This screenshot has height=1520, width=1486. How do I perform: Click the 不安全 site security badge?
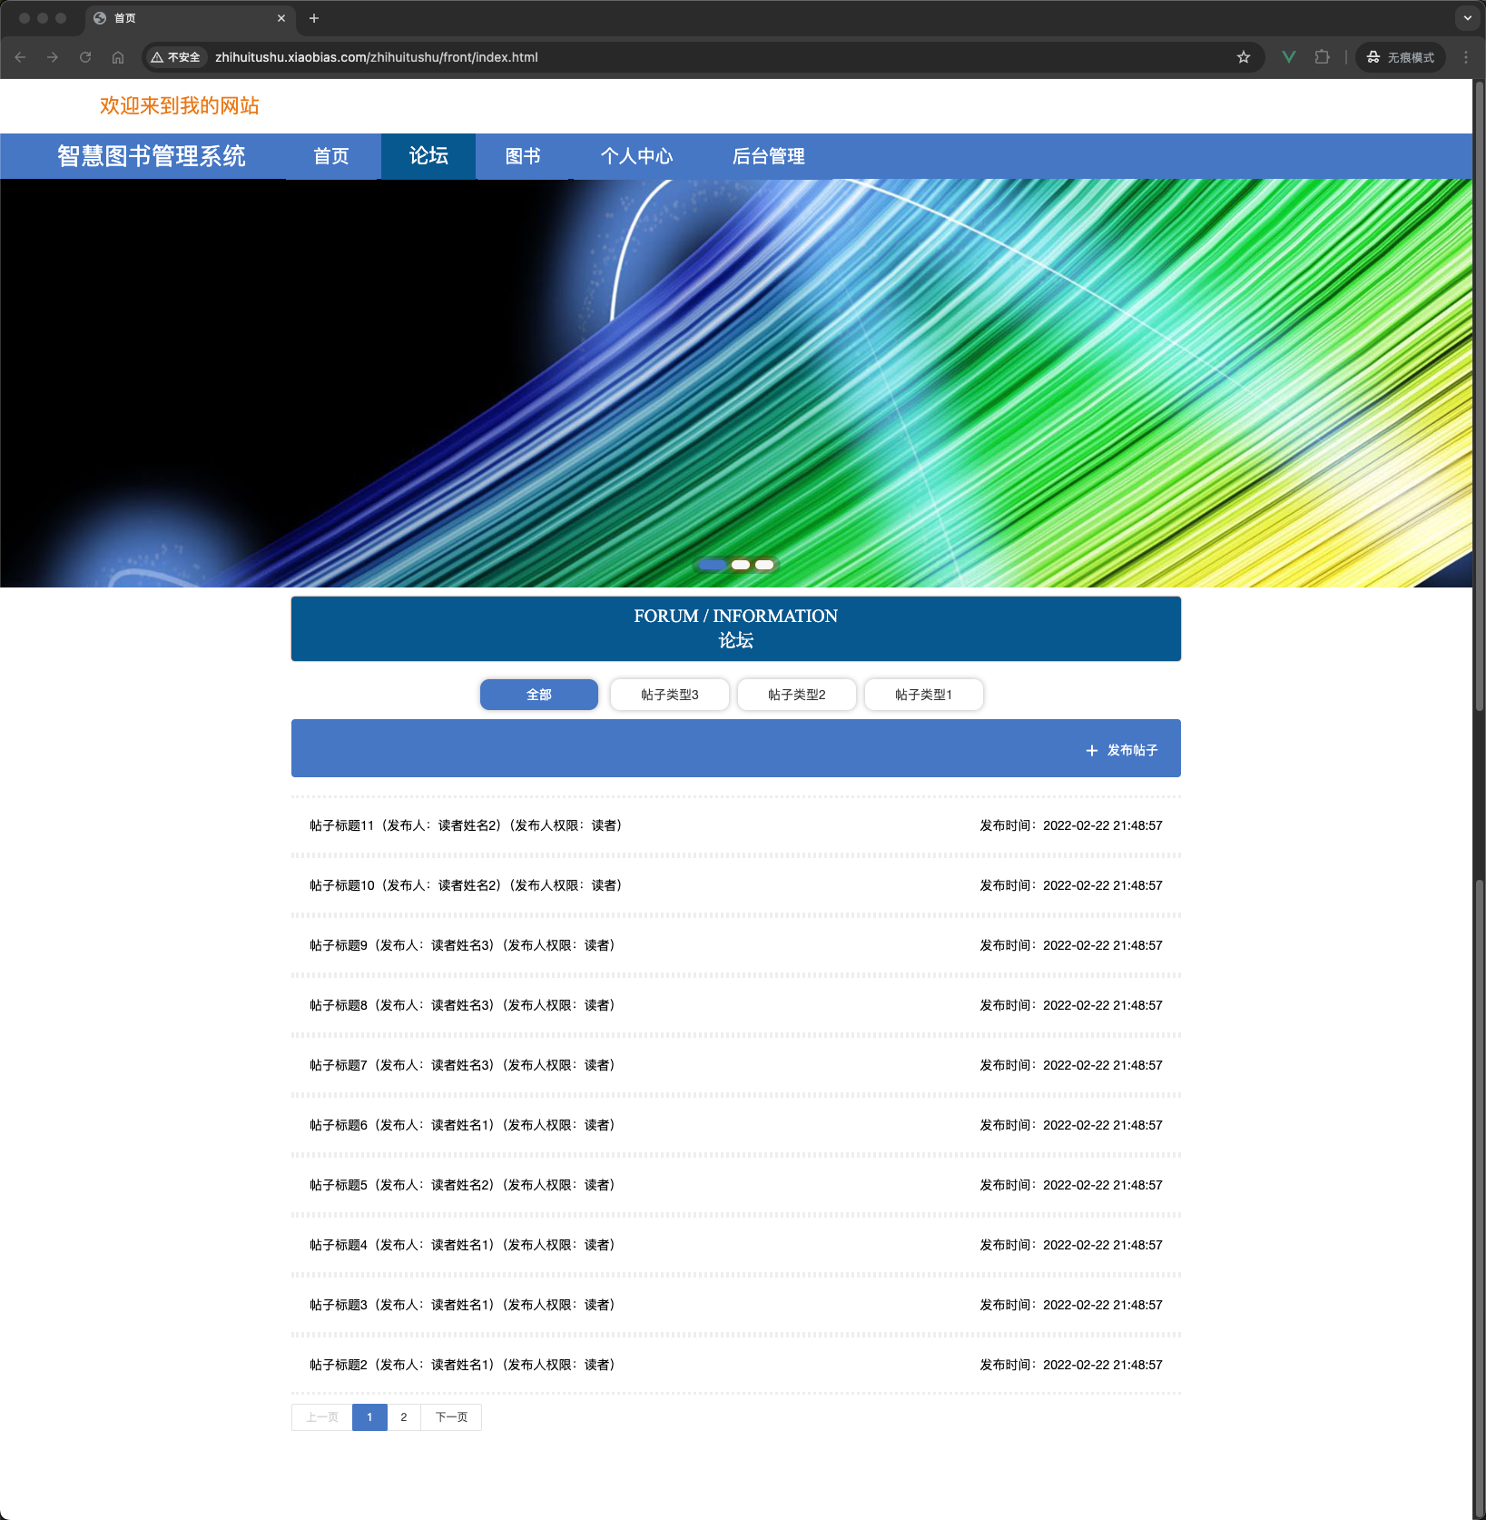[176, 57]
